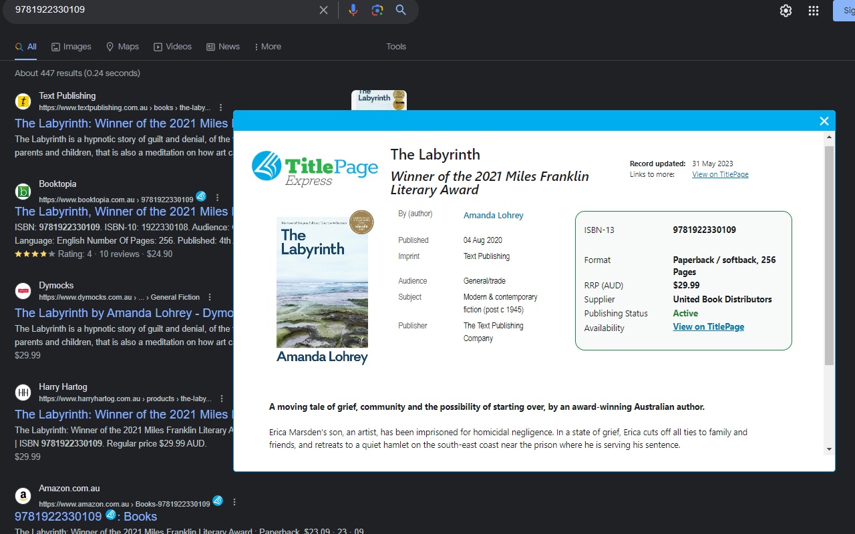Click the RRP price $29.99 in popup
This screenshot has width=855, height=534.
[686, 286]
